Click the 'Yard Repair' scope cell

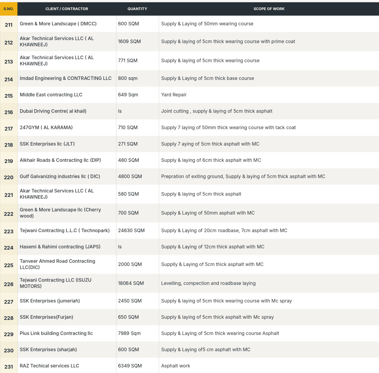(269, 95)
